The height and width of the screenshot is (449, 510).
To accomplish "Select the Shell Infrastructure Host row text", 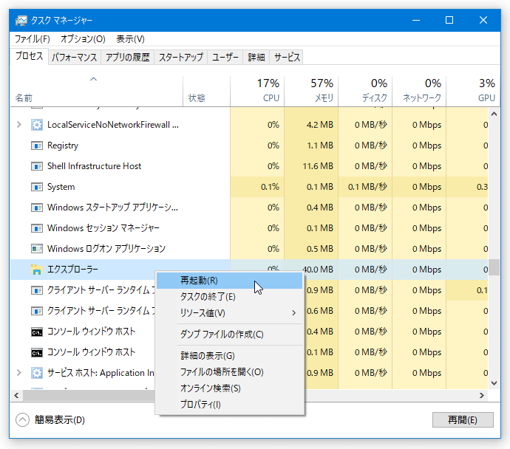I will [x=95, y=166].
